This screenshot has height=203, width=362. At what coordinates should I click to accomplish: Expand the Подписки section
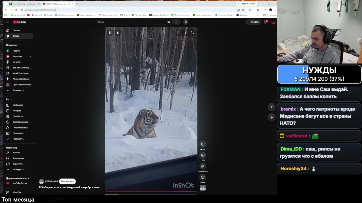click(x=13, y=45)
